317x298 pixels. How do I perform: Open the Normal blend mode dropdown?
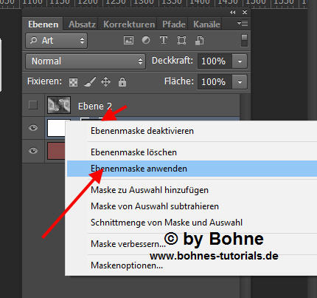click(x=86, y=61)
